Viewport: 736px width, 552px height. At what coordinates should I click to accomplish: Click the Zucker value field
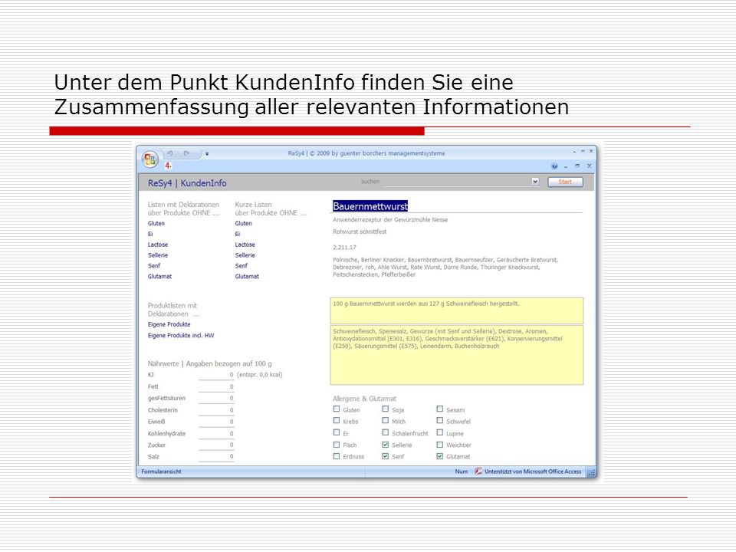click(216, 445)
